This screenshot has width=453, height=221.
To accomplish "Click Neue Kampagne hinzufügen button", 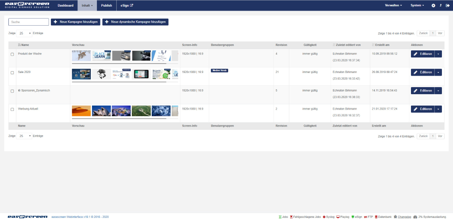I will [x=75, y=22].
